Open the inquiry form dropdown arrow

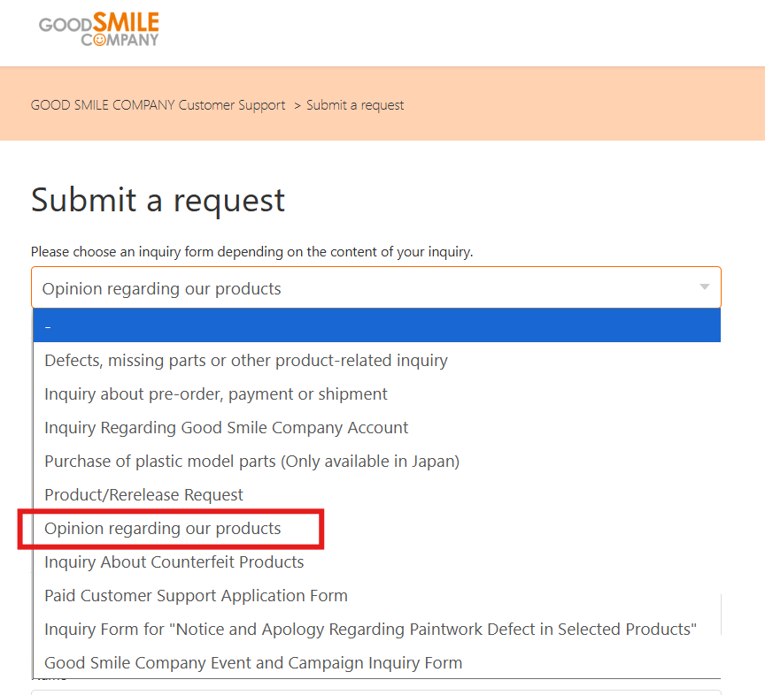point(705,287)
